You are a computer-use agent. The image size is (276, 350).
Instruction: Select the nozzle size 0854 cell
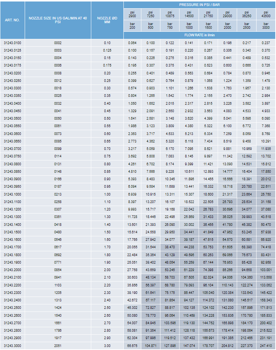58,270
